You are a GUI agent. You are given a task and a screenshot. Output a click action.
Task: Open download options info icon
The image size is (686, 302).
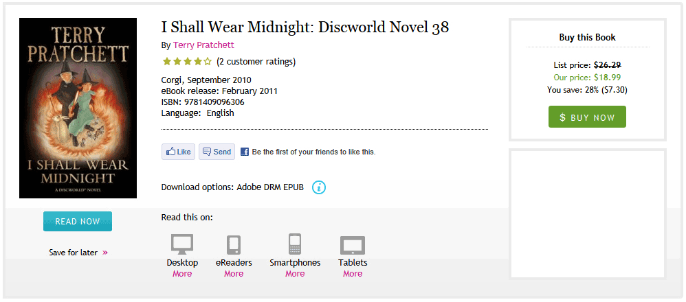pyautogui.click(x=319, y=187)
